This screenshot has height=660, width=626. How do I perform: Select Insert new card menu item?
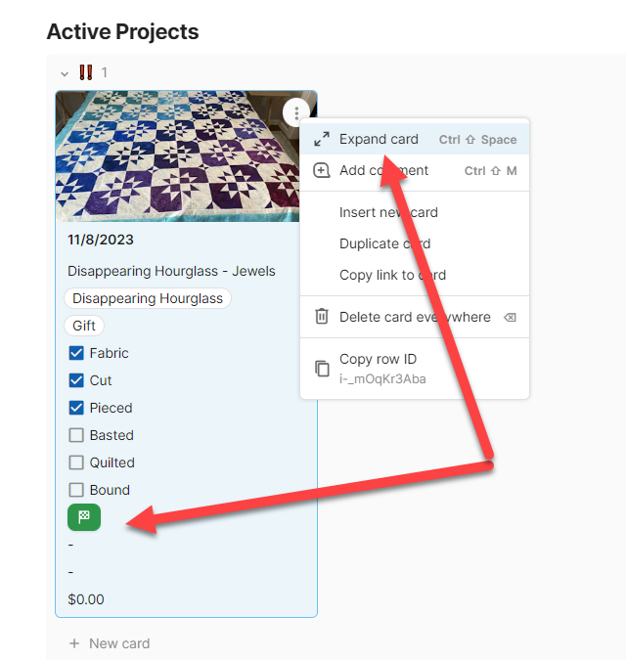click(388, 212)
